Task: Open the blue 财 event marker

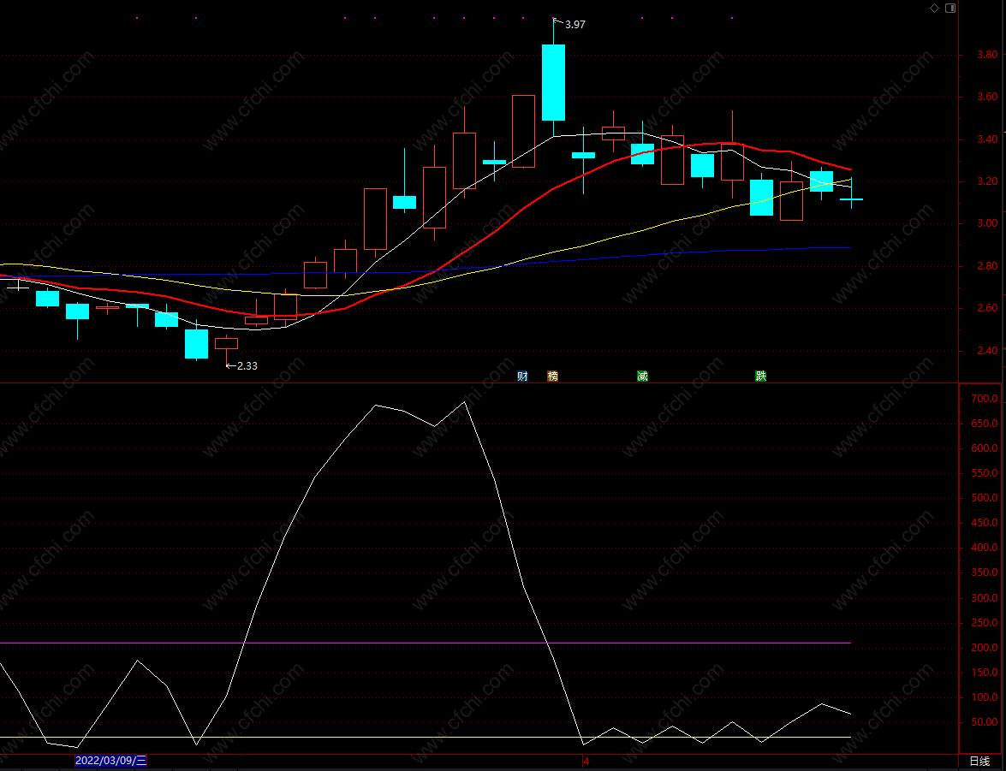Action: (x=522, y=377)
